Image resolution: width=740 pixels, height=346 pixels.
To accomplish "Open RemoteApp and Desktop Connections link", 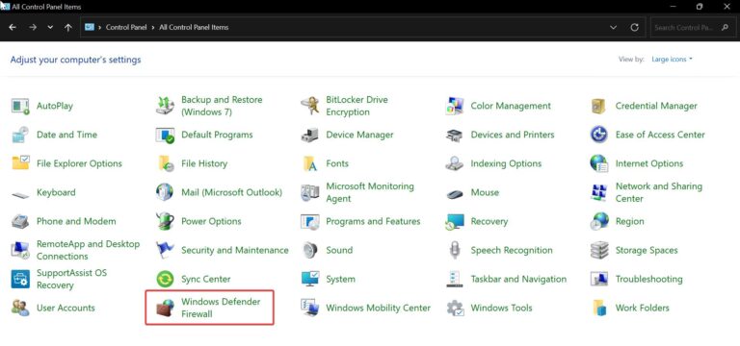I will 89,250.
